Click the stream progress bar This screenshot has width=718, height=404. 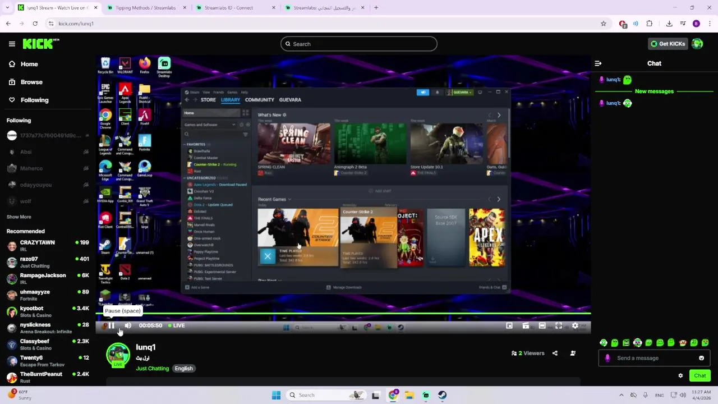[x=343, y=314]
